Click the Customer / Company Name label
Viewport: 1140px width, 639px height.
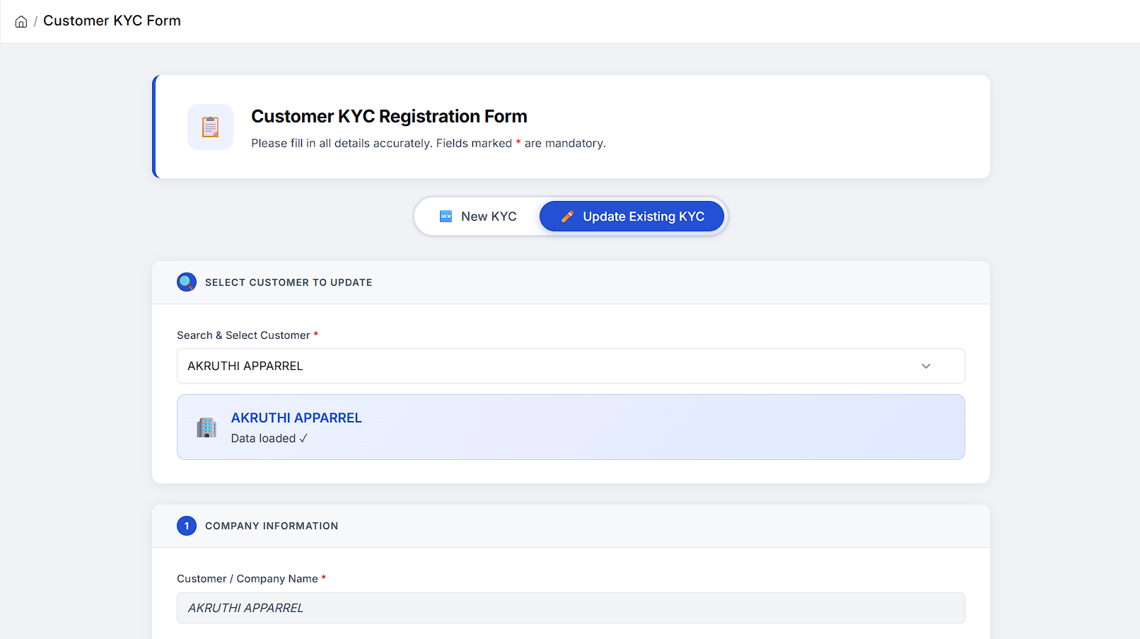[251, 579]
